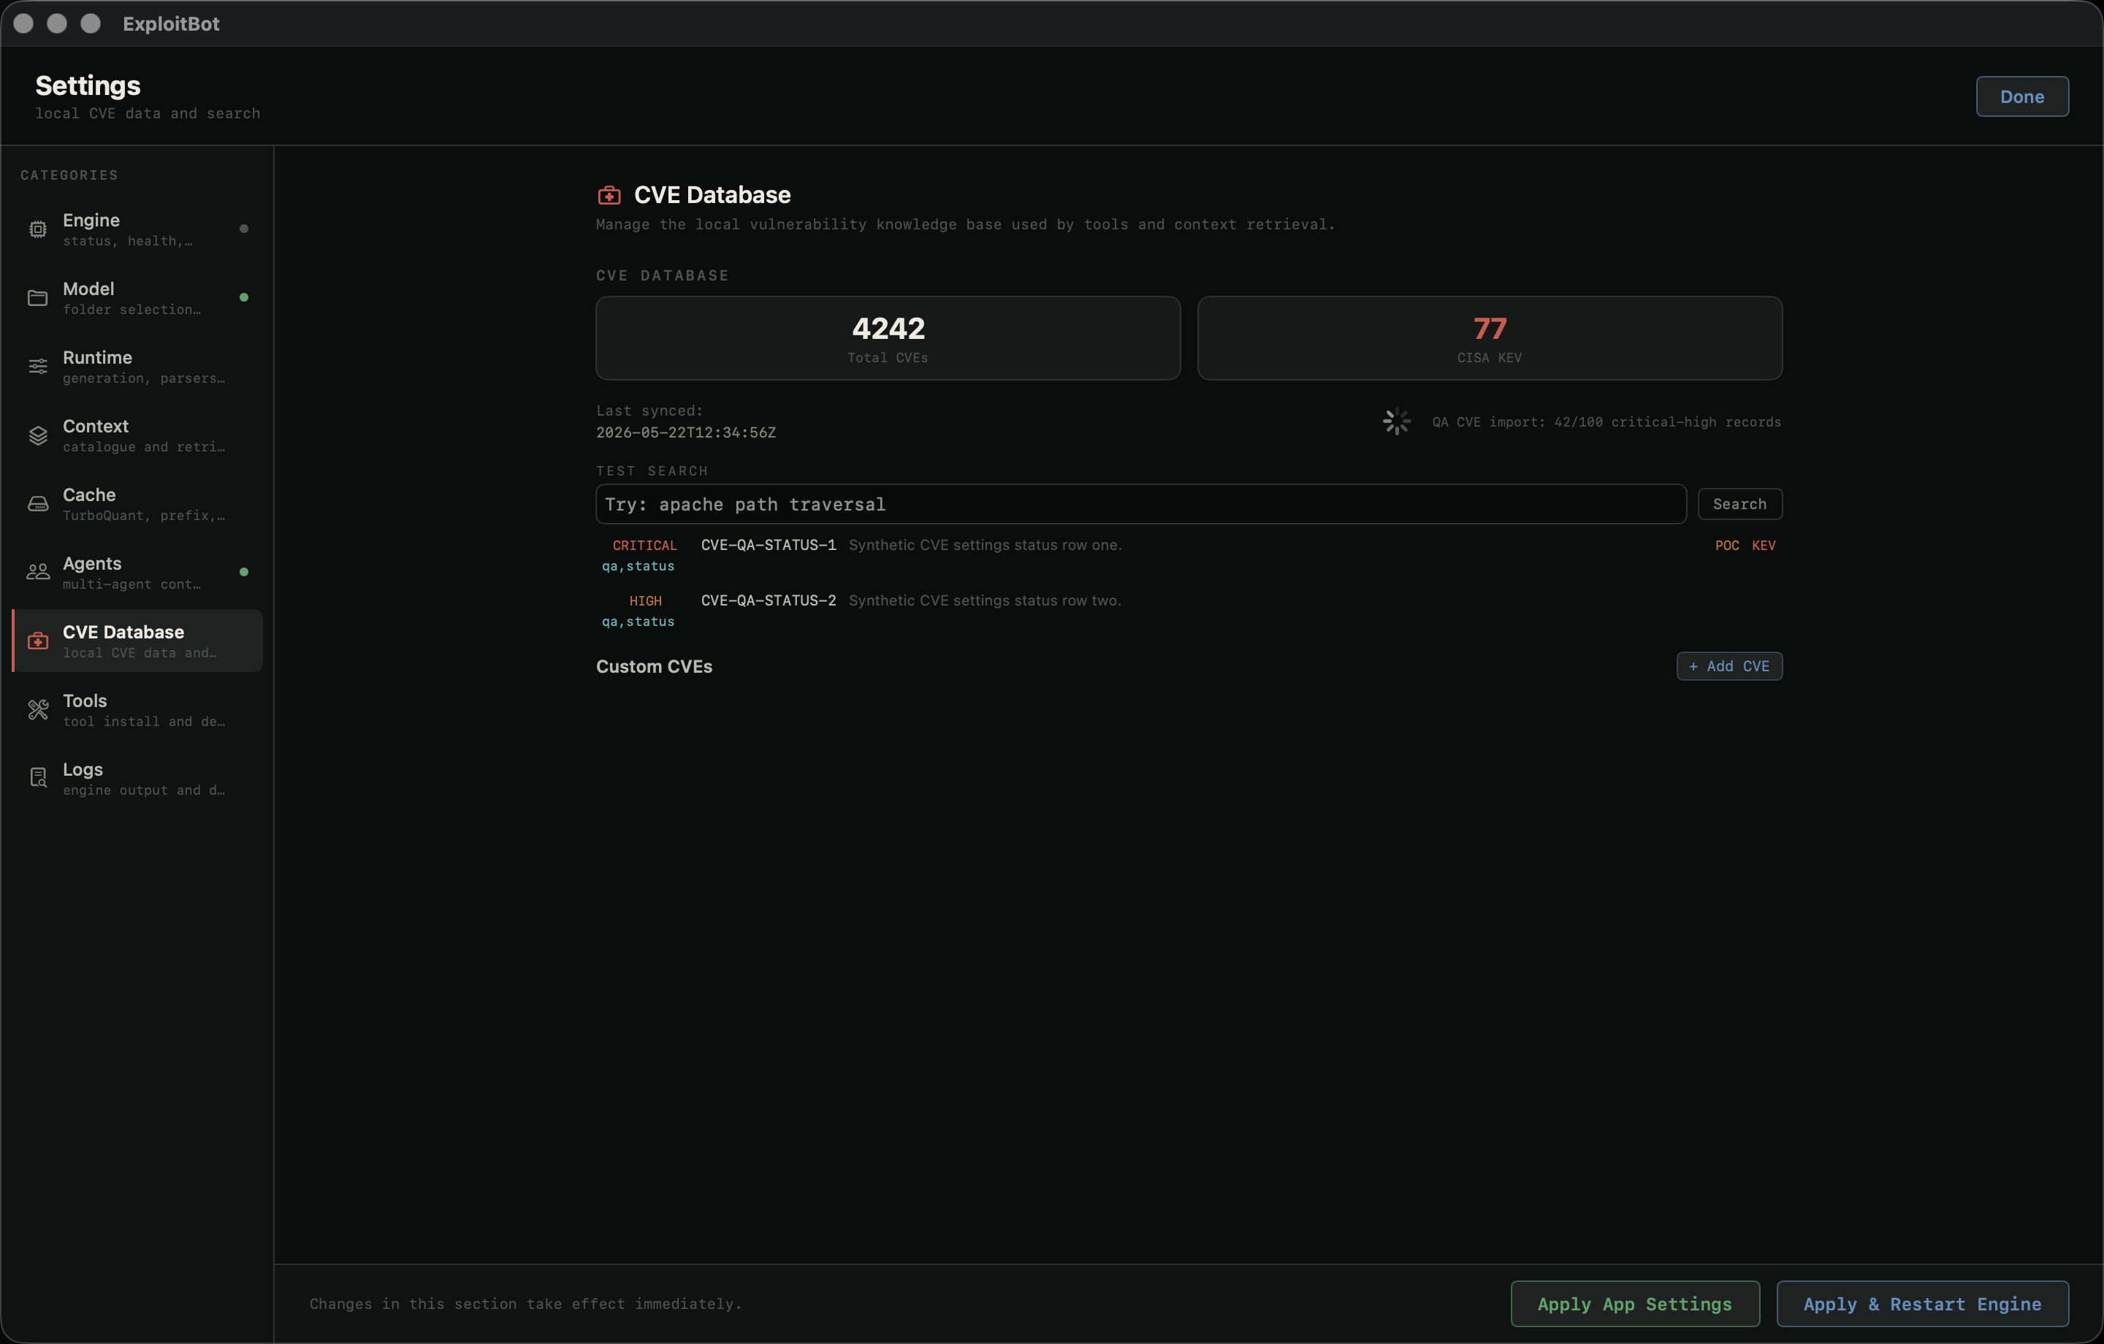Click the Agents people icon
This screenshot has height=1344, width=2104.
pos(37,573)
